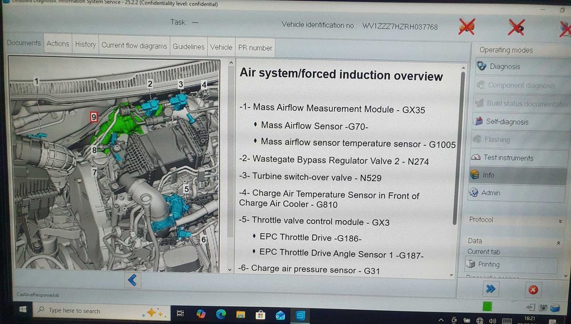Image resolution: width=571 pixels, height=324 pixels.
Task: Click component marker 9 in engine diagram
Action: coord(94,117)
